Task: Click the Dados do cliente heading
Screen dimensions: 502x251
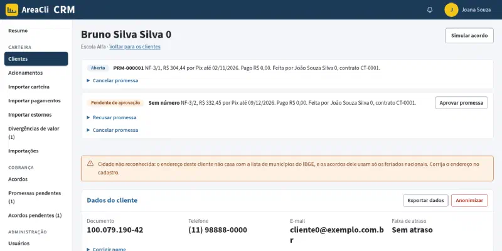Action: [112, 200]
